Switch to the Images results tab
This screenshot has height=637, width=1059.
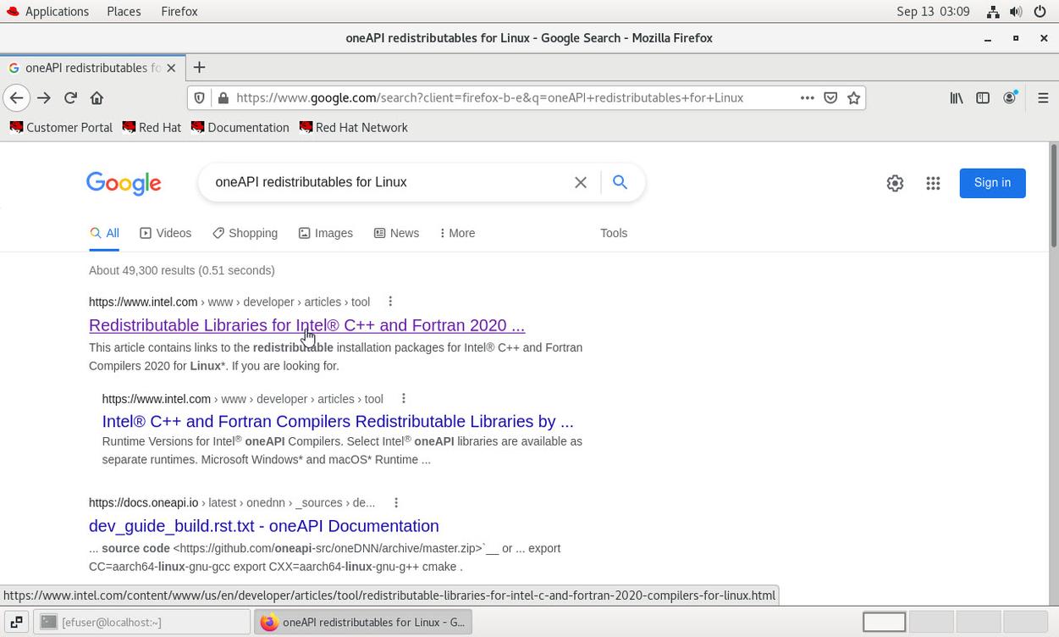point(326,233)
